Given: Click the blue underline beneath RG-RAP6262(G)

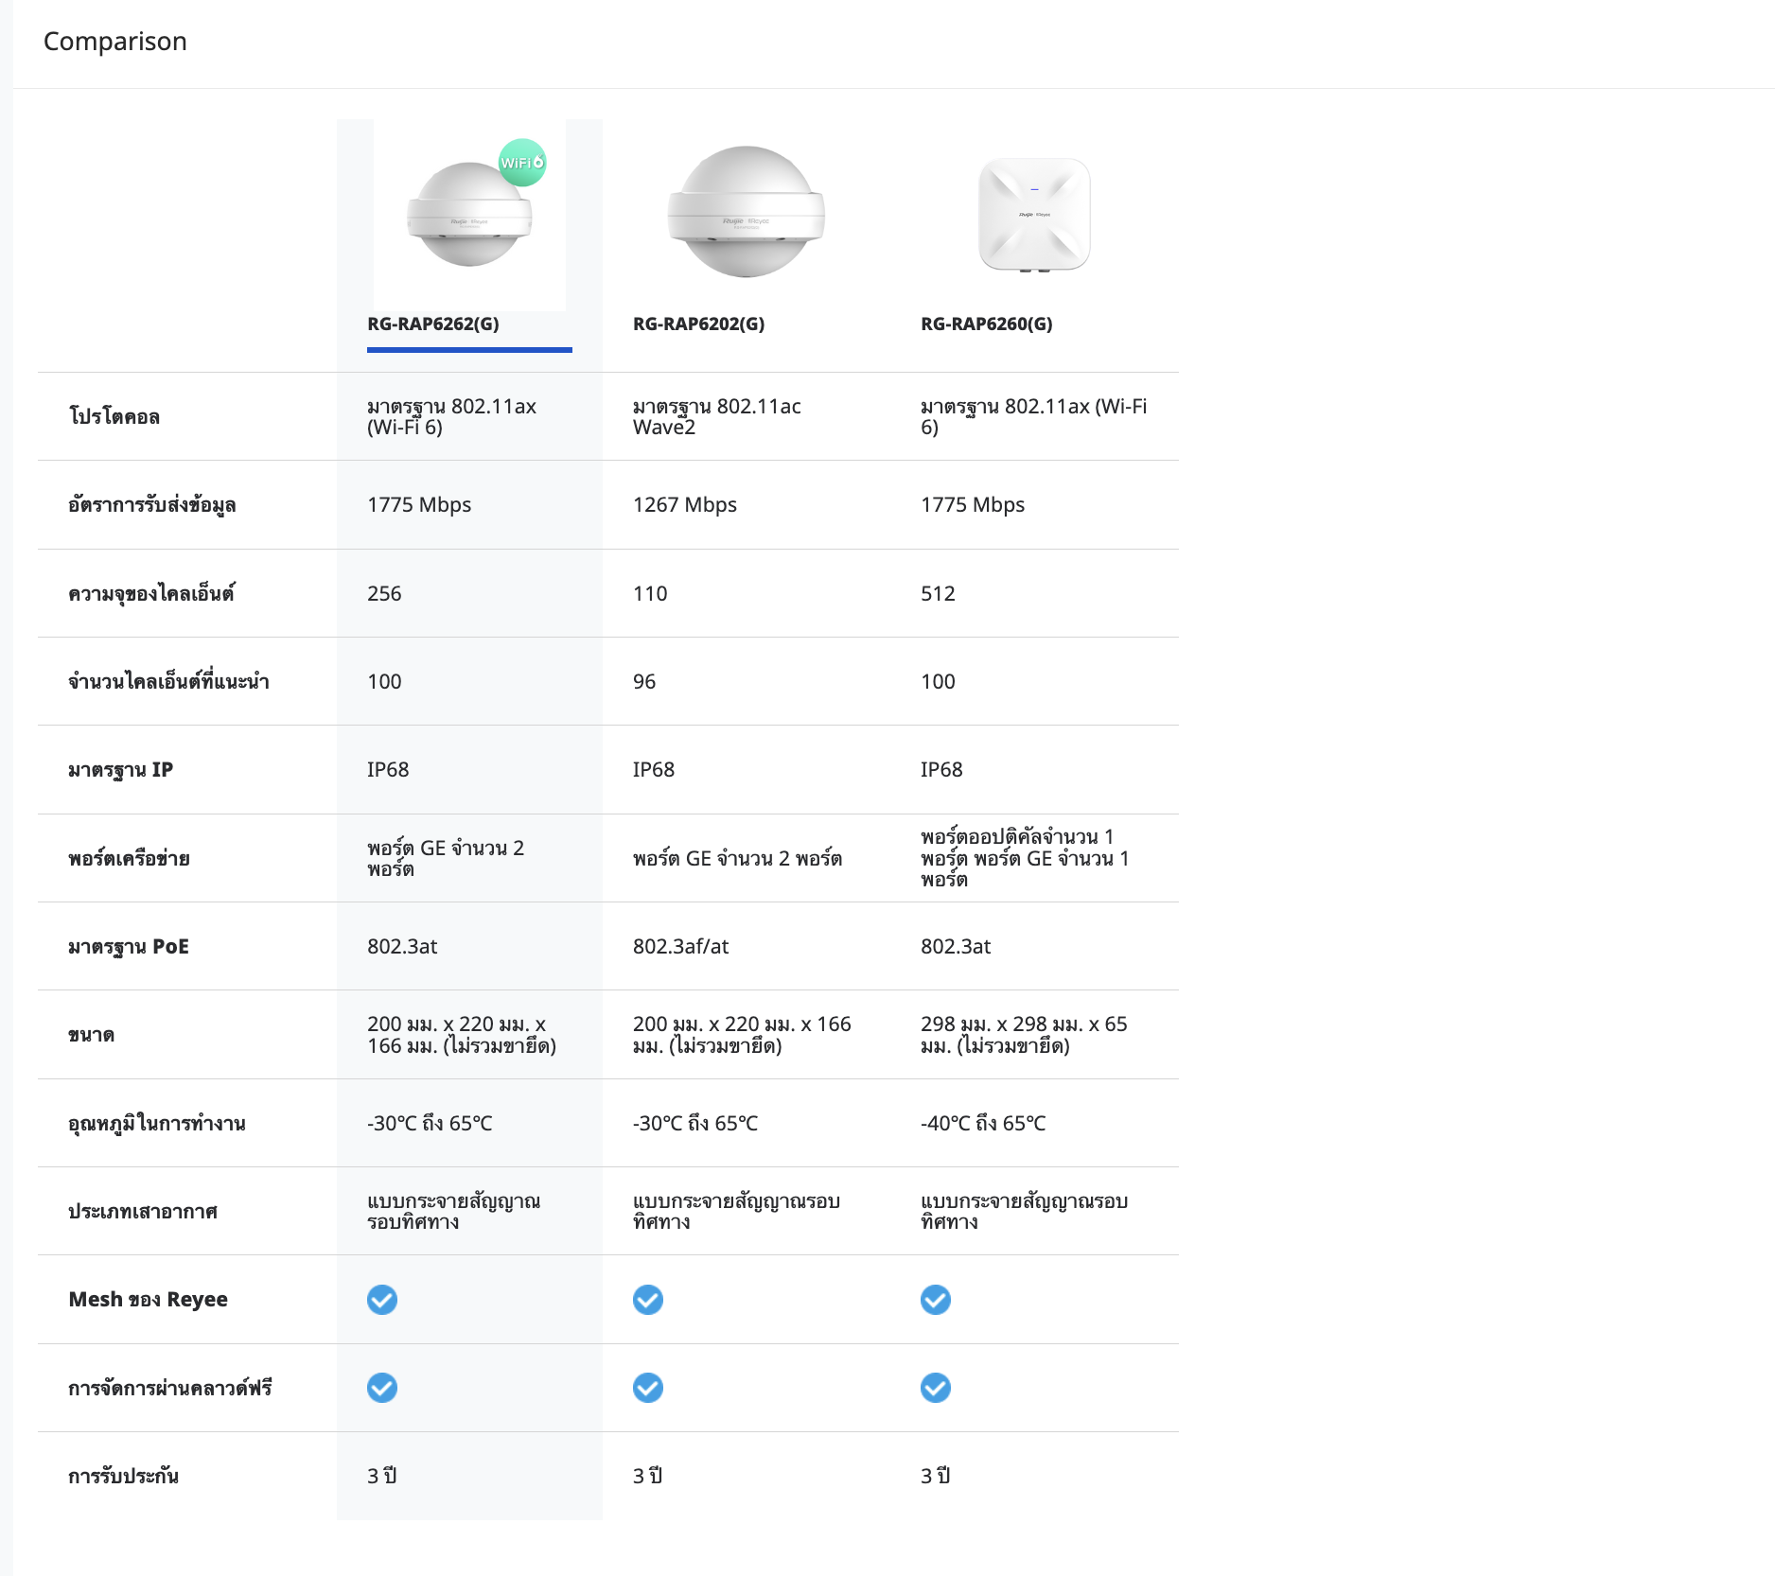Looking at the screenshot, I should point(469,350).
